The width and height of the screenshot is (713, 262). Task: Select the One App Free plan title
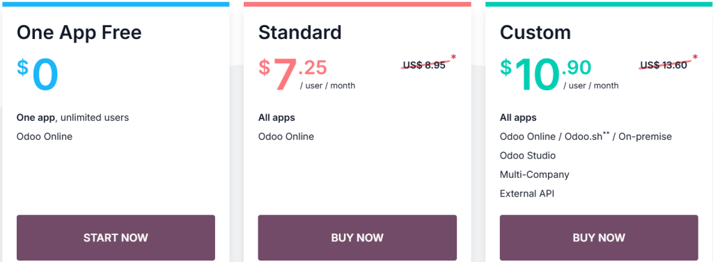[x=79, y=33]
